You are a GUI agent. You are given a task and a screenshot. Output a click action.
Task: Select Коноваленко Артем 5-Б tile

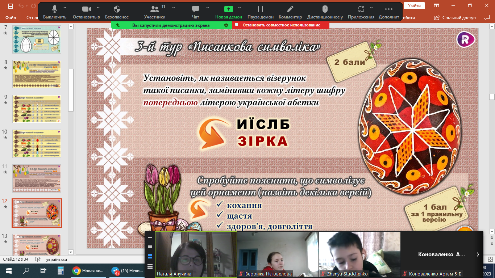442,254
